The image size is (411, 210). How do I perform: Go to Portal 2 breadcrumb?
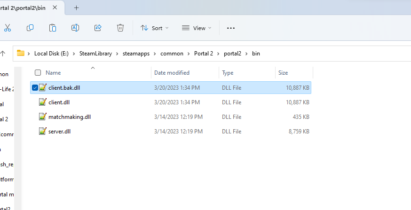pos(204,54)
